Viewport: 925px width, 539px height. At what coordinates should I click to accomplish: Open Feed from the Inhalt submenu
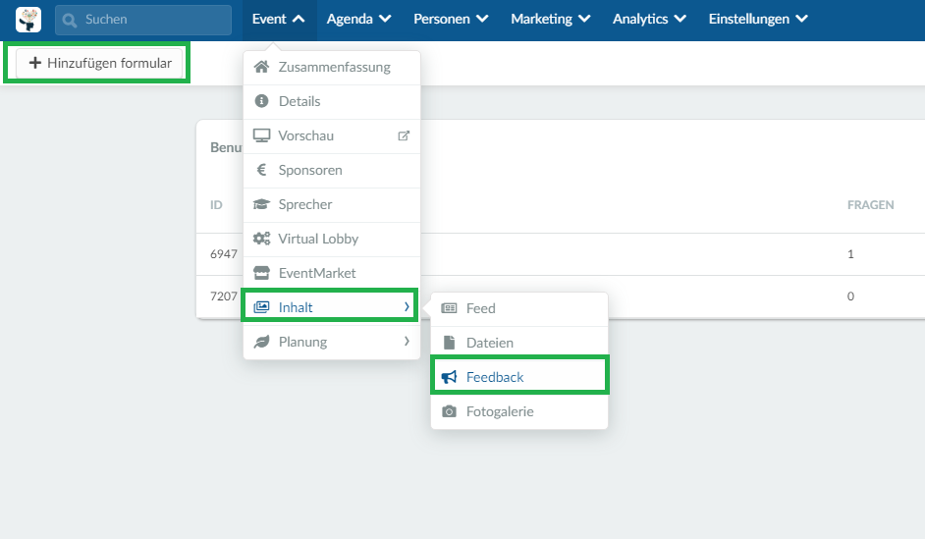(x=519, y=308)
